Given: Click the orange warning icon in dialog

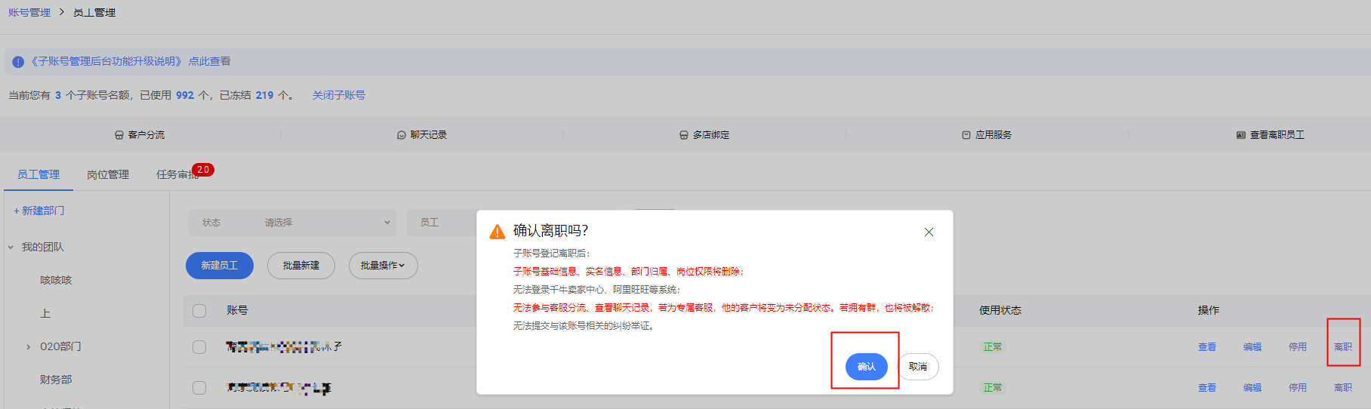Looking at the screenshot, I should [498, 232].
